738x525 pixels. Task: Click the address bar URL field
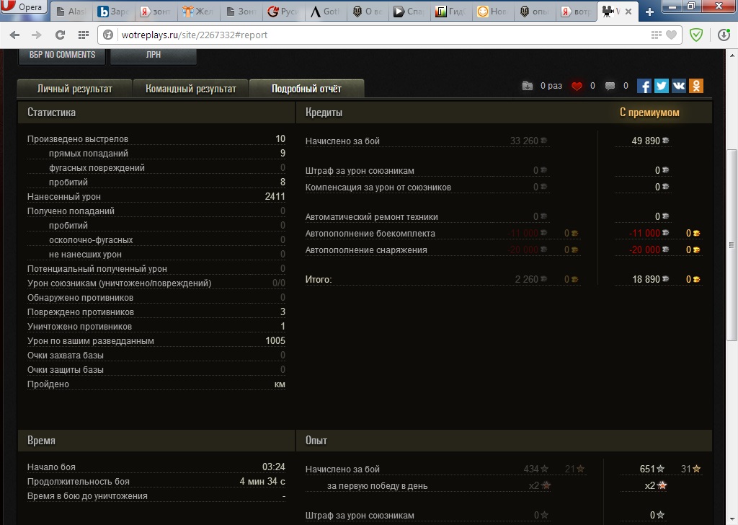(360, 35)
